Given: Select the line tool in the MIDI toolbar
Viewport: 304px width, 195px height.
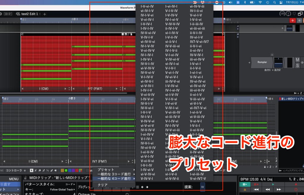Looking at the screenshot, I should [47, 171].
